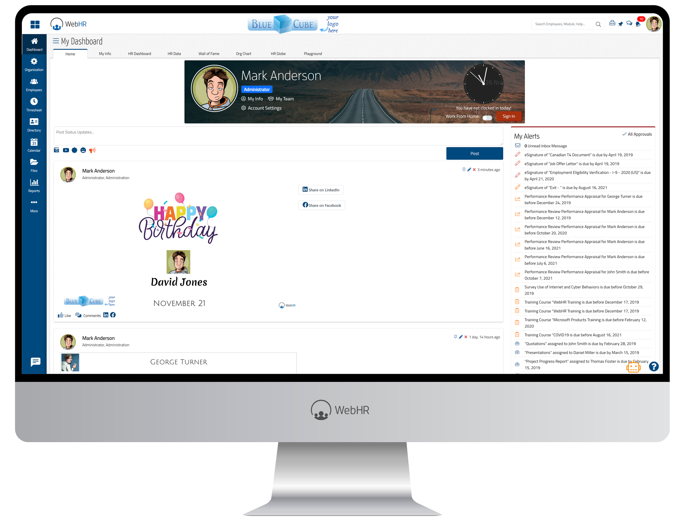Viewport: 680px width, 517px height.
Task: Open the chat messages icon in header
Action: (629, 24)
